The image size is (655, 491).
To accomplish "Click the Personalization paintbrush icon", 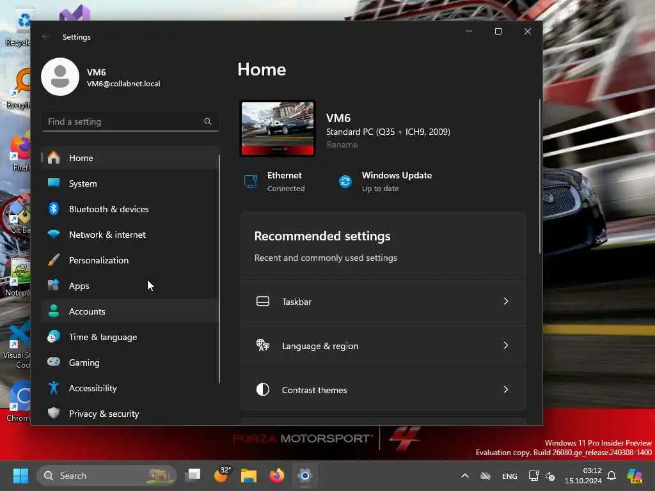I will coord(54,260).
